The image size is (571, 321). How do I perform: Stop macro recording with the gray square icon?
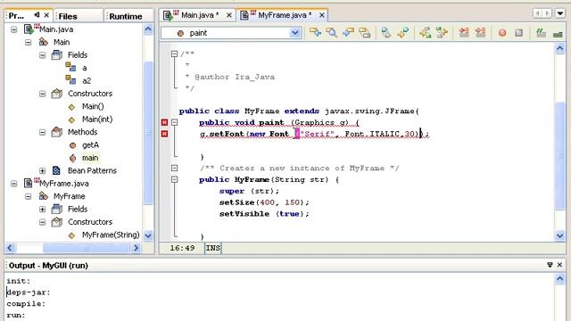[x=519, y=33]
